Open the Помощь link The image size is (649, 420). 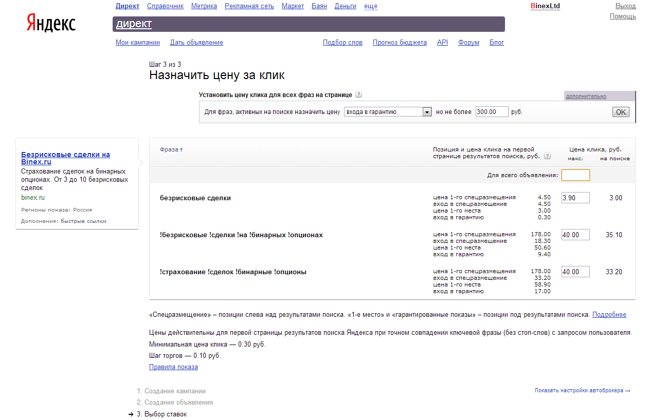click(x=623, y=16)
